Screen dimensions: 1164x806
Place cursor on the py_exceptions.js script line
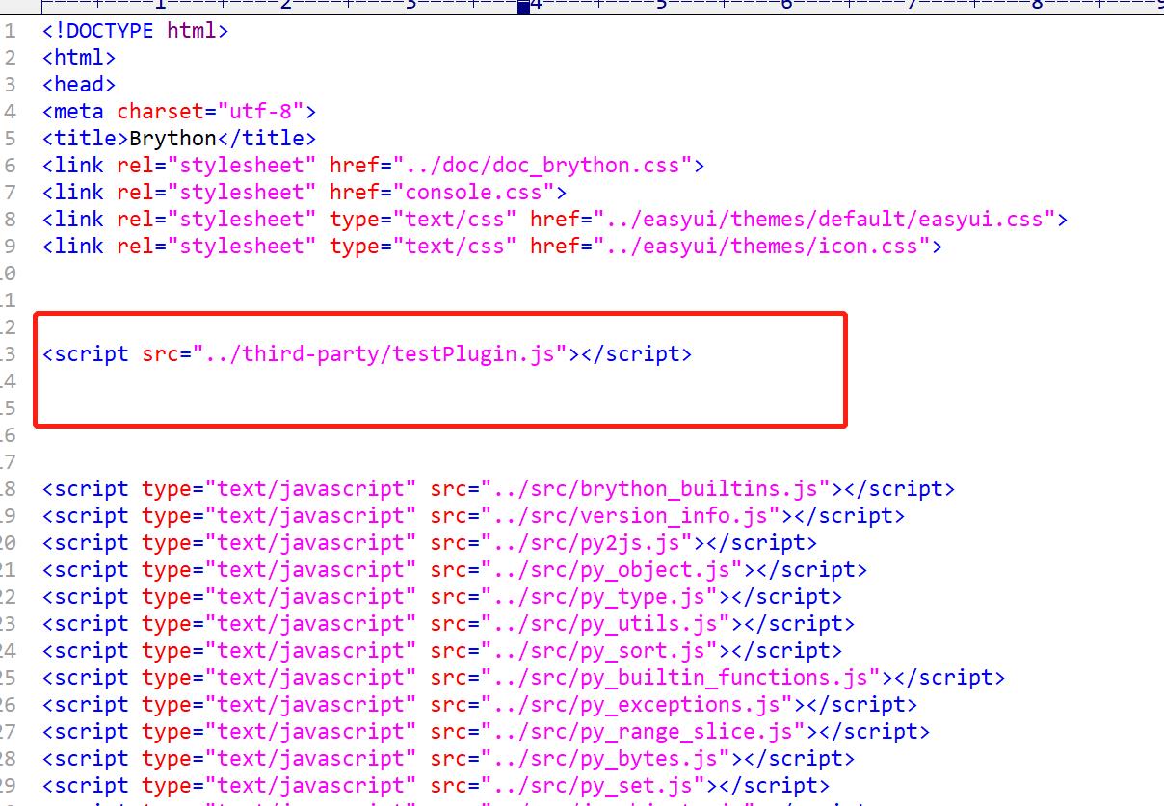tap(480, 705)
